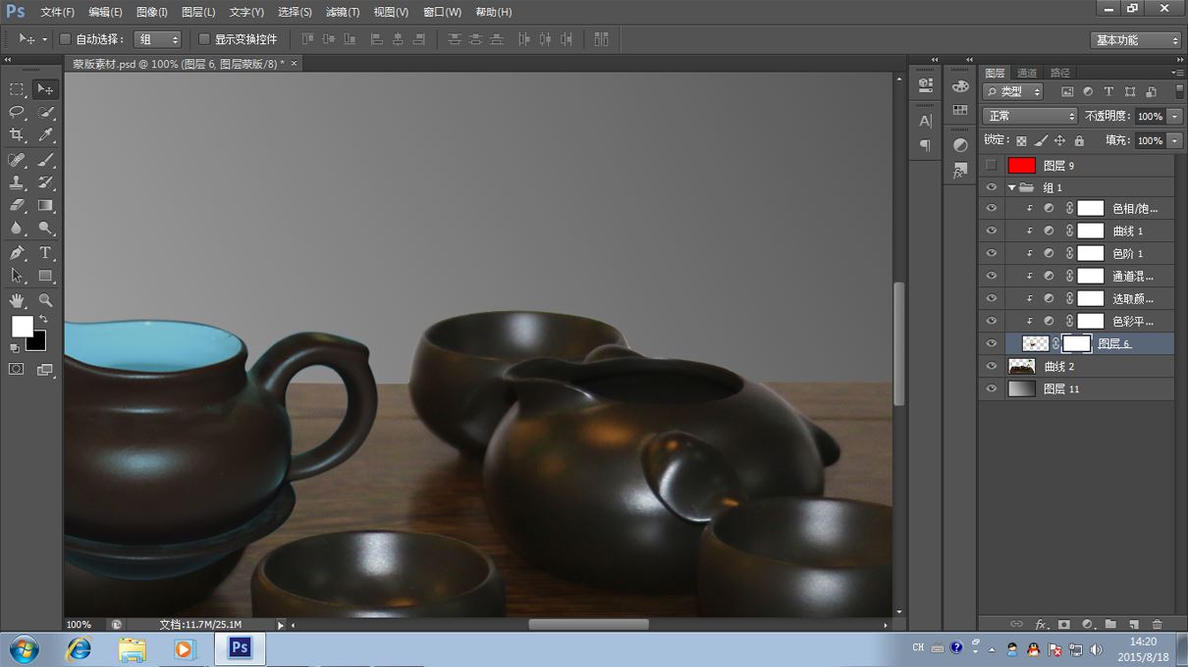The width and height of the screenshot is (1188, 667).
Task: Select the Clone Stamp tool
Action: pos(17,182)
